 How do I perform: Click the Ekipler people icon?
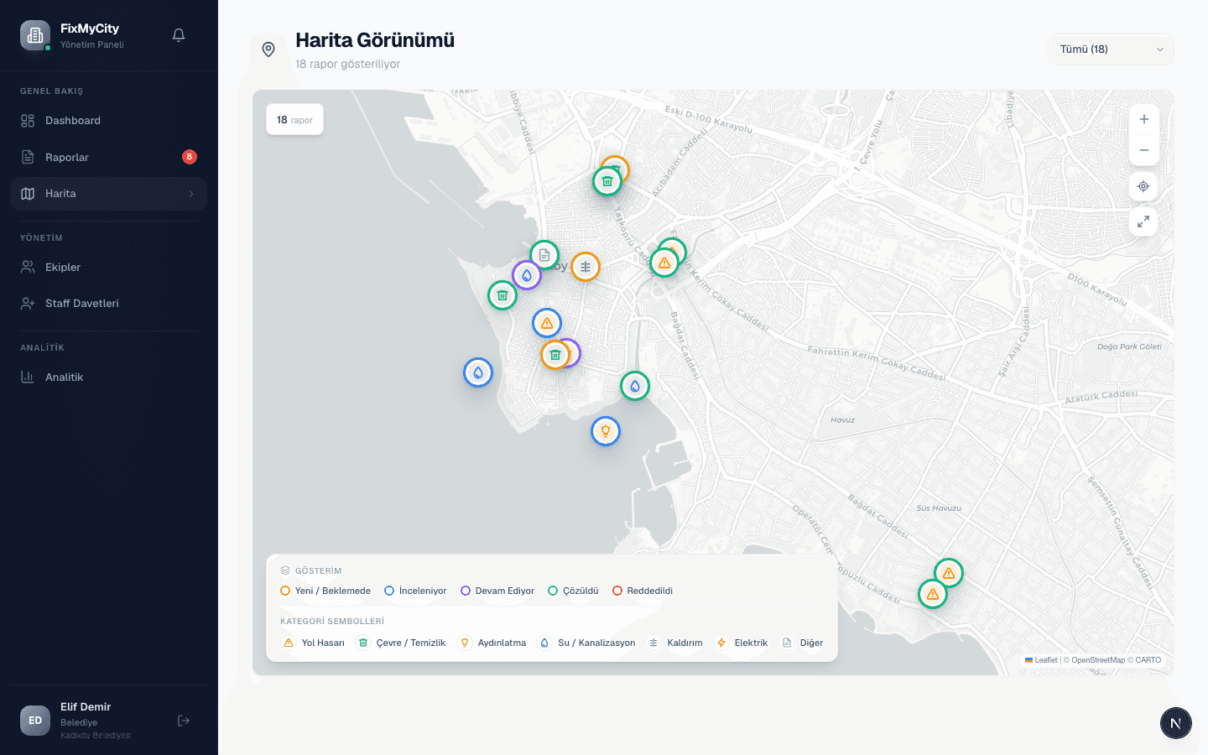pos(28,267)
